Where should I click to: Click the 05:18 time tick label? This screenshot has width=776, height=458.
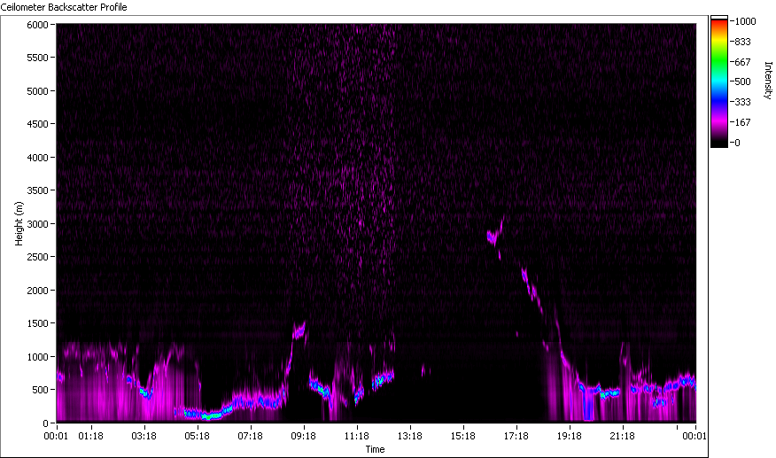point(197,436)
